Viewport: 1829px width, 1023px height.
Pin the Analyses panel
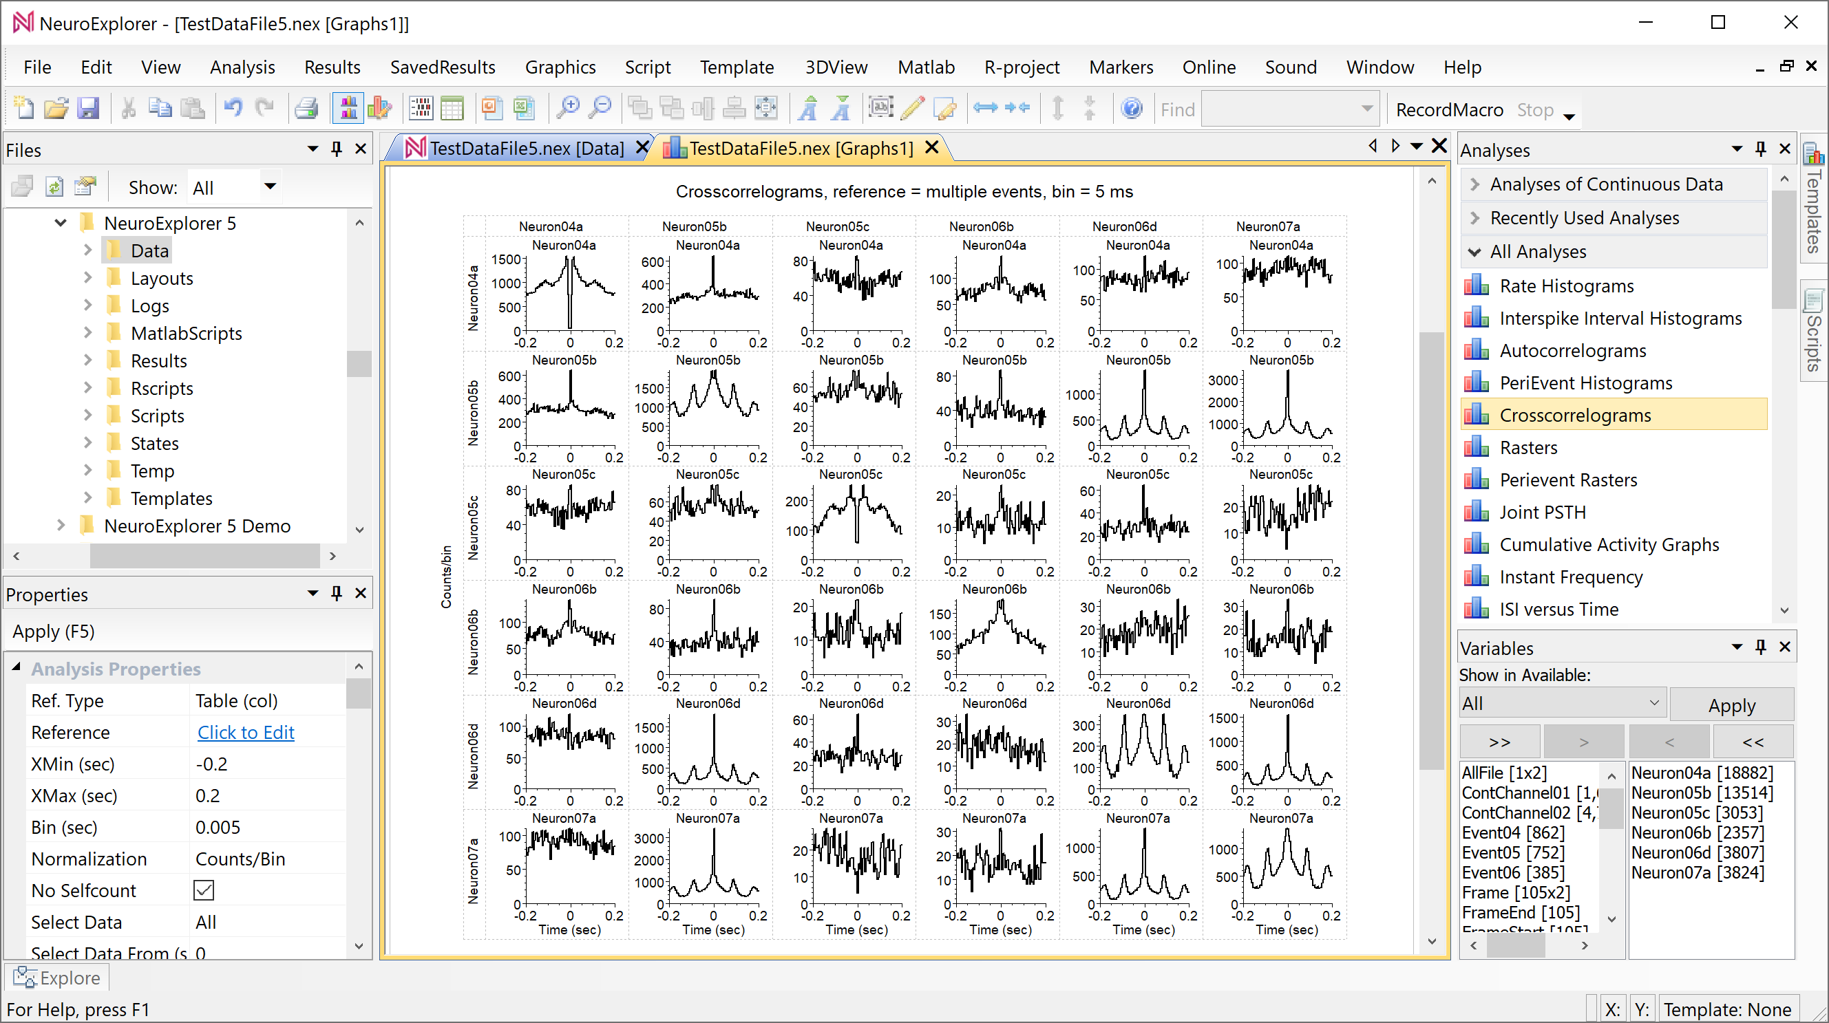(1761, 149)
